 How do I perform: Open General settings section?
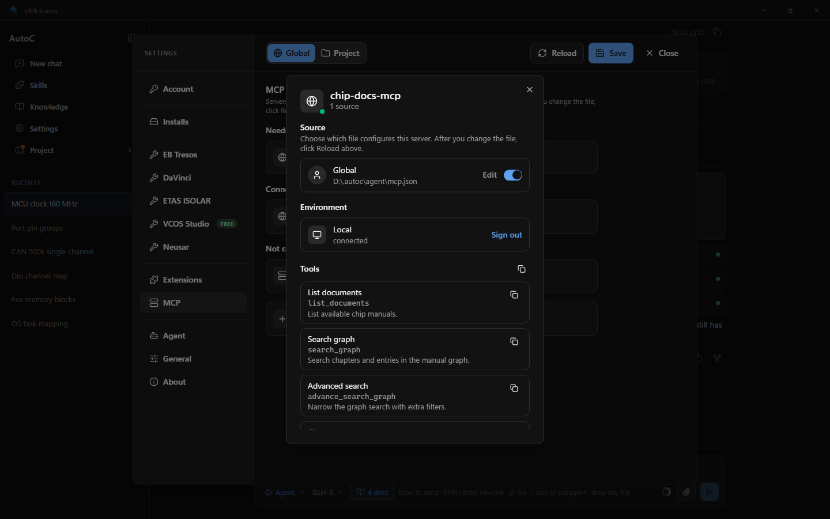pos(193,359)
